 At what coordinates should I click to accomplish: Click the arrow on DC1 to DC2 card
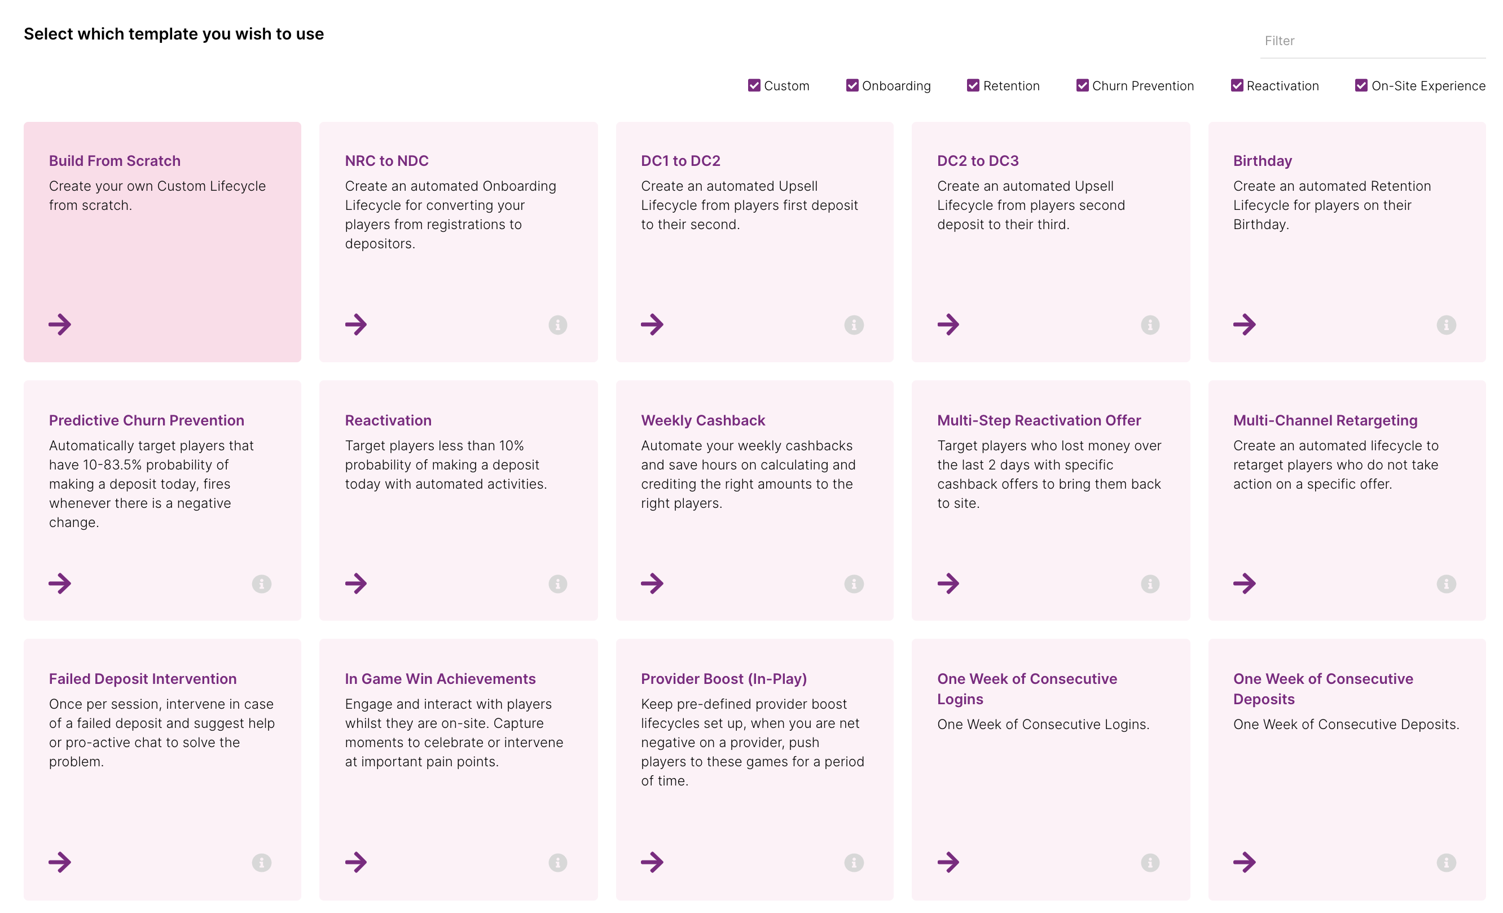point(652,324)
